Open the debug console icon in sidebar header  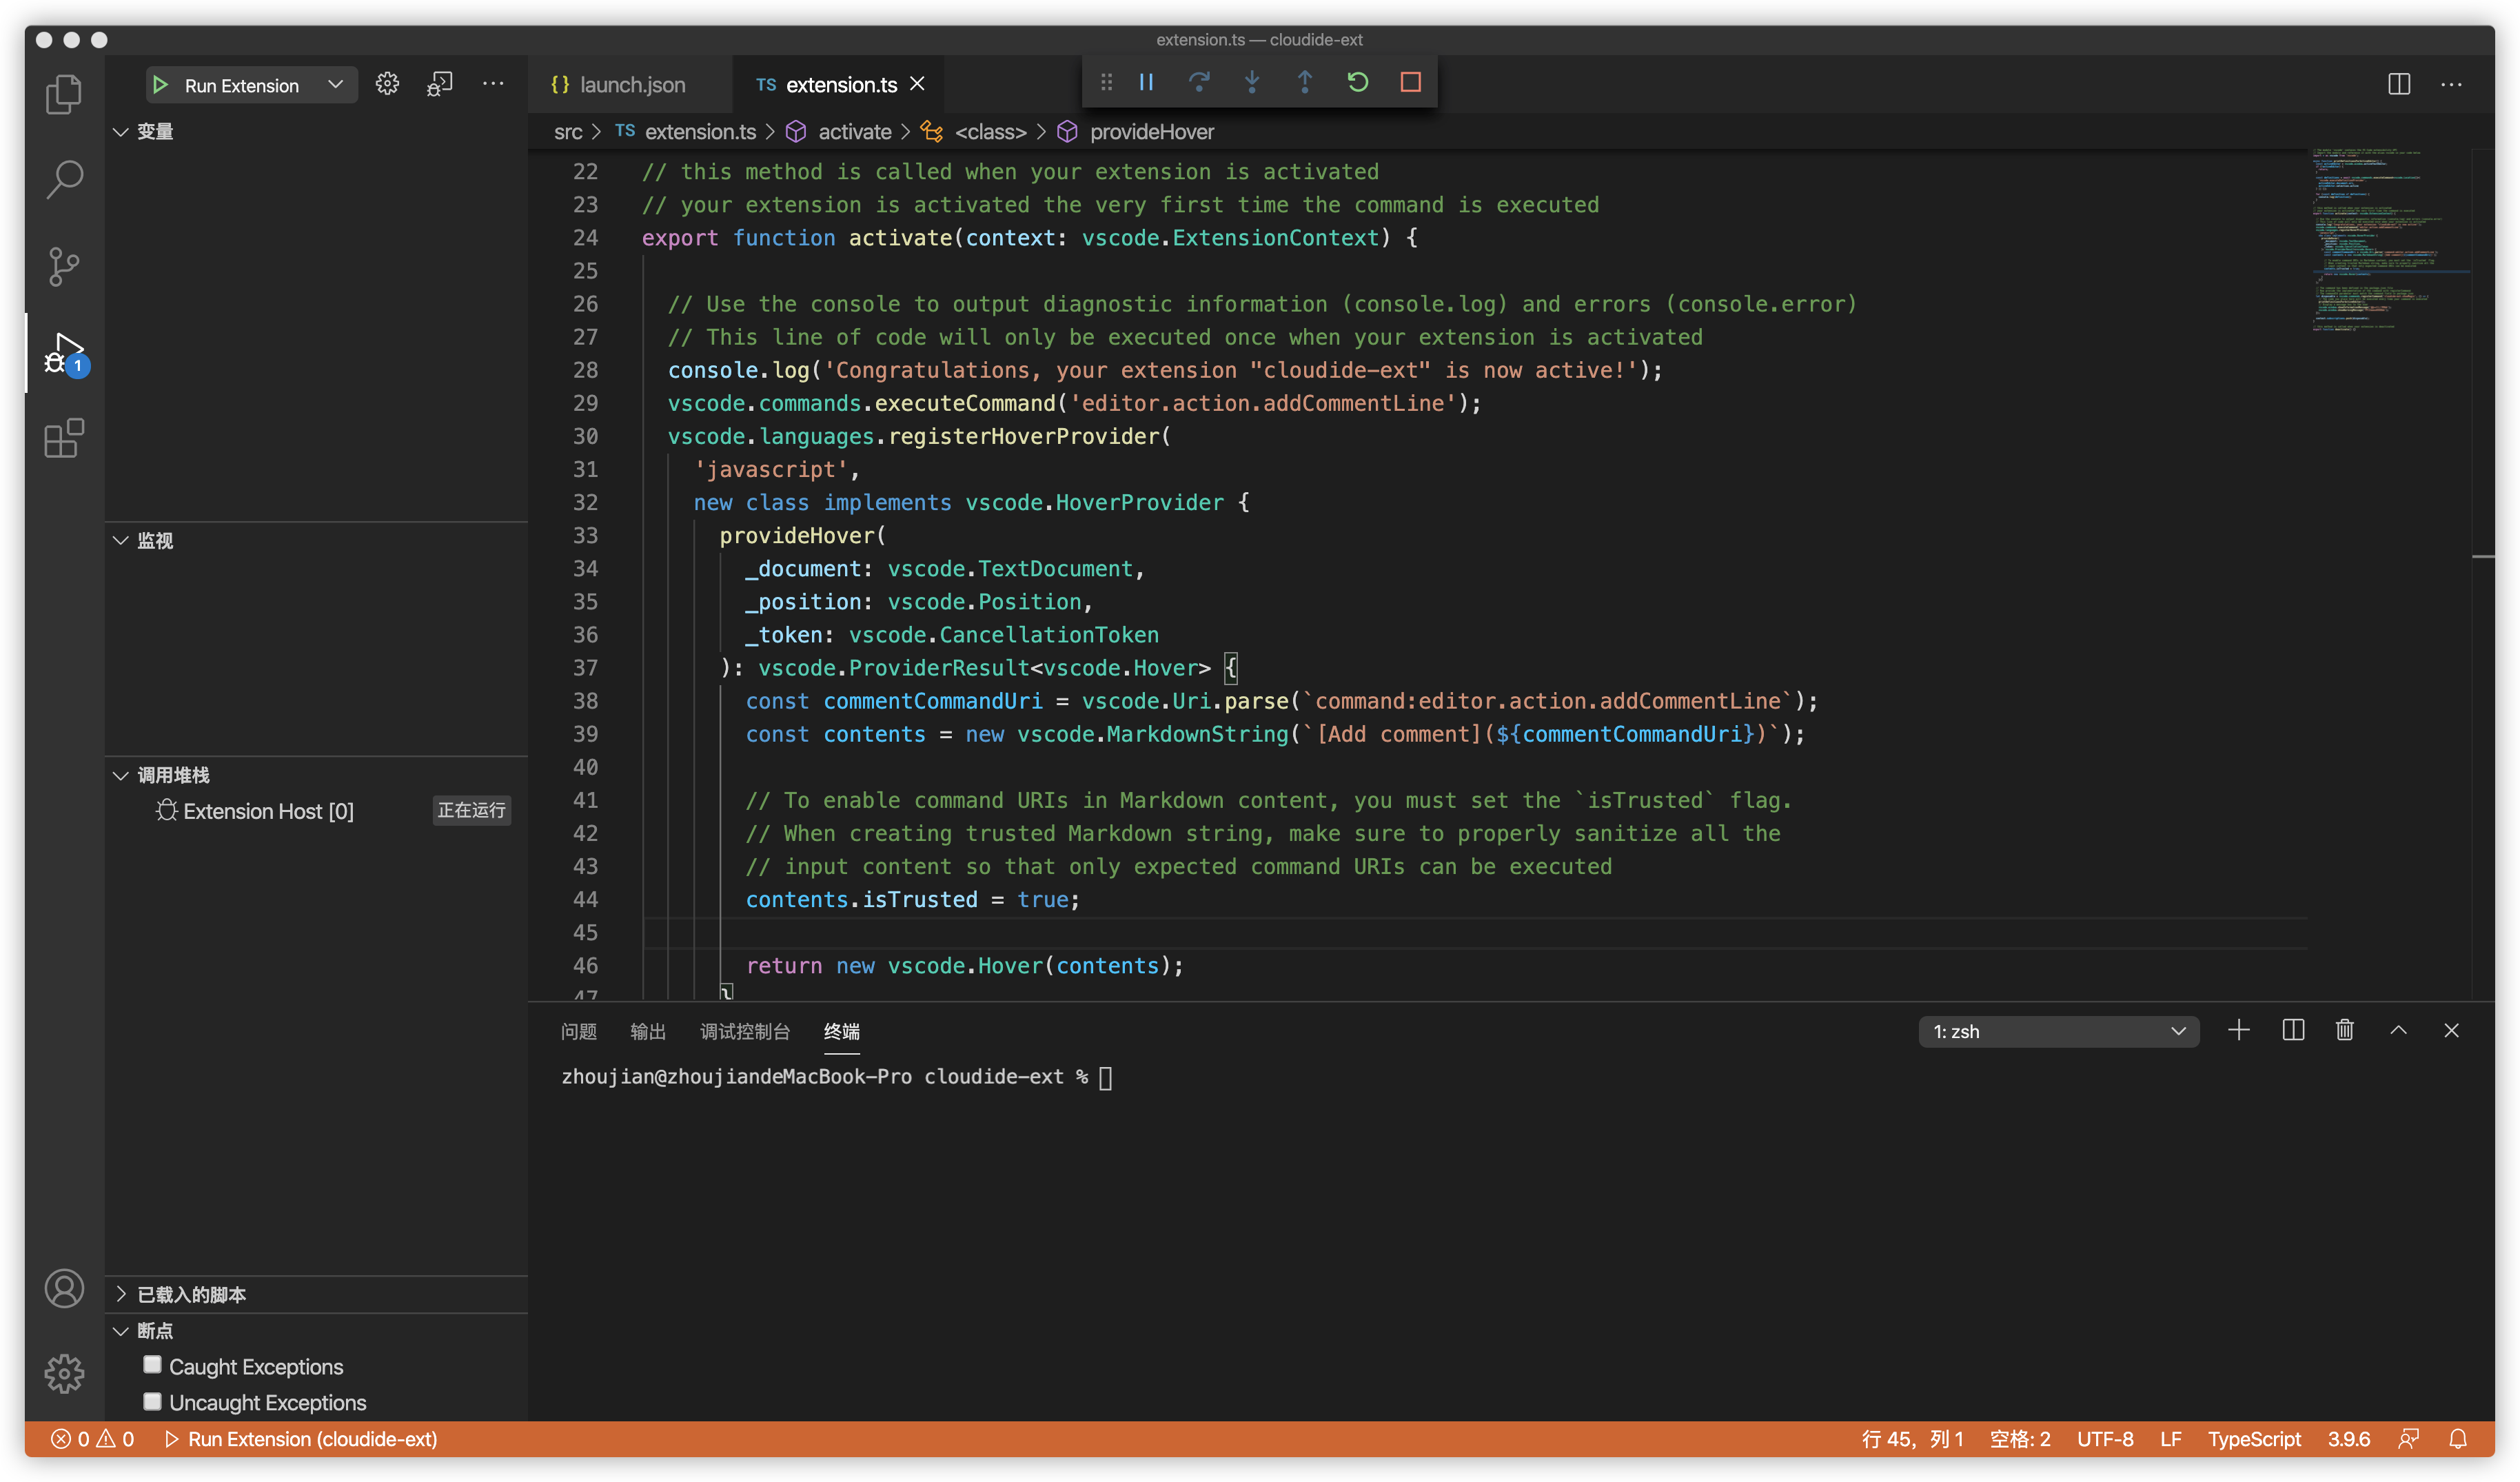(x=440, y=84)
